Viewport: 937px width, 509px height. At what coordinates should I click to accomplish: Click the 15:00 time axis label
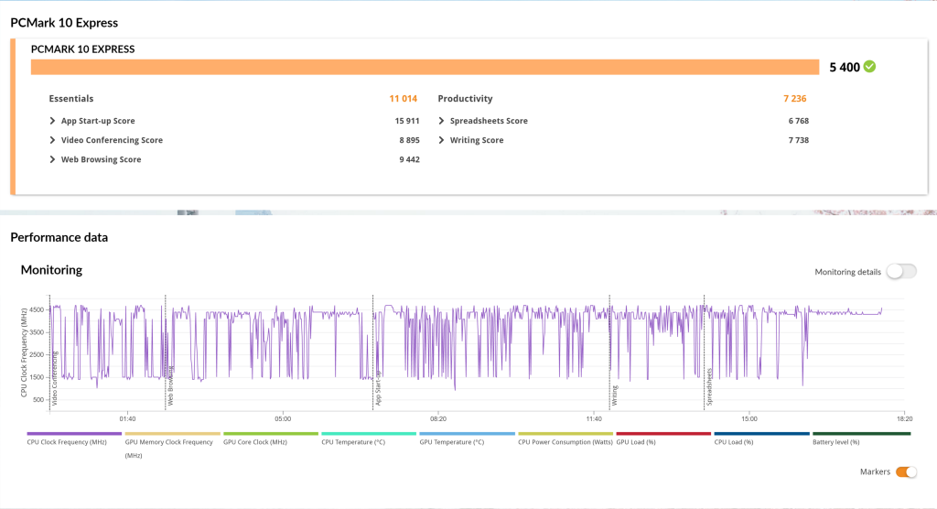pyautogui.click(x=749, y=418)
